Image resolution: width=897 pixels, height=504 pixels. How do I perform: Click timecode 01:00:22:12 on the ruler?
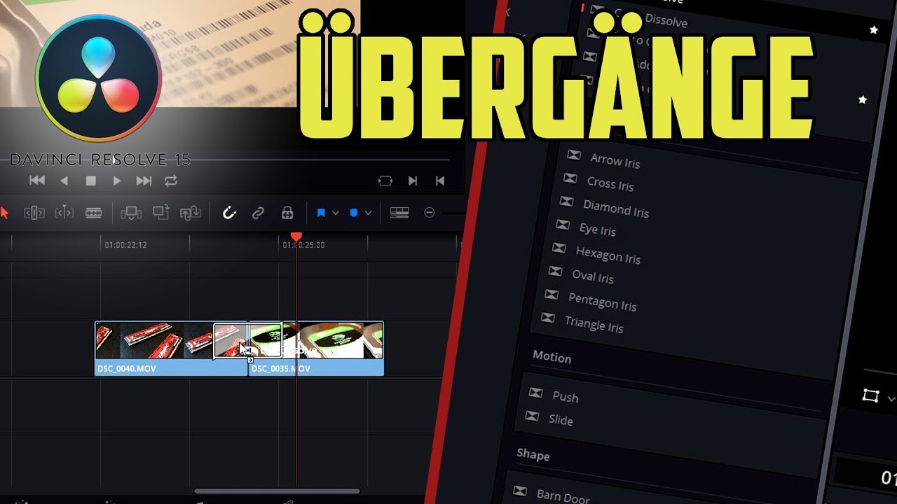point(126,245)
